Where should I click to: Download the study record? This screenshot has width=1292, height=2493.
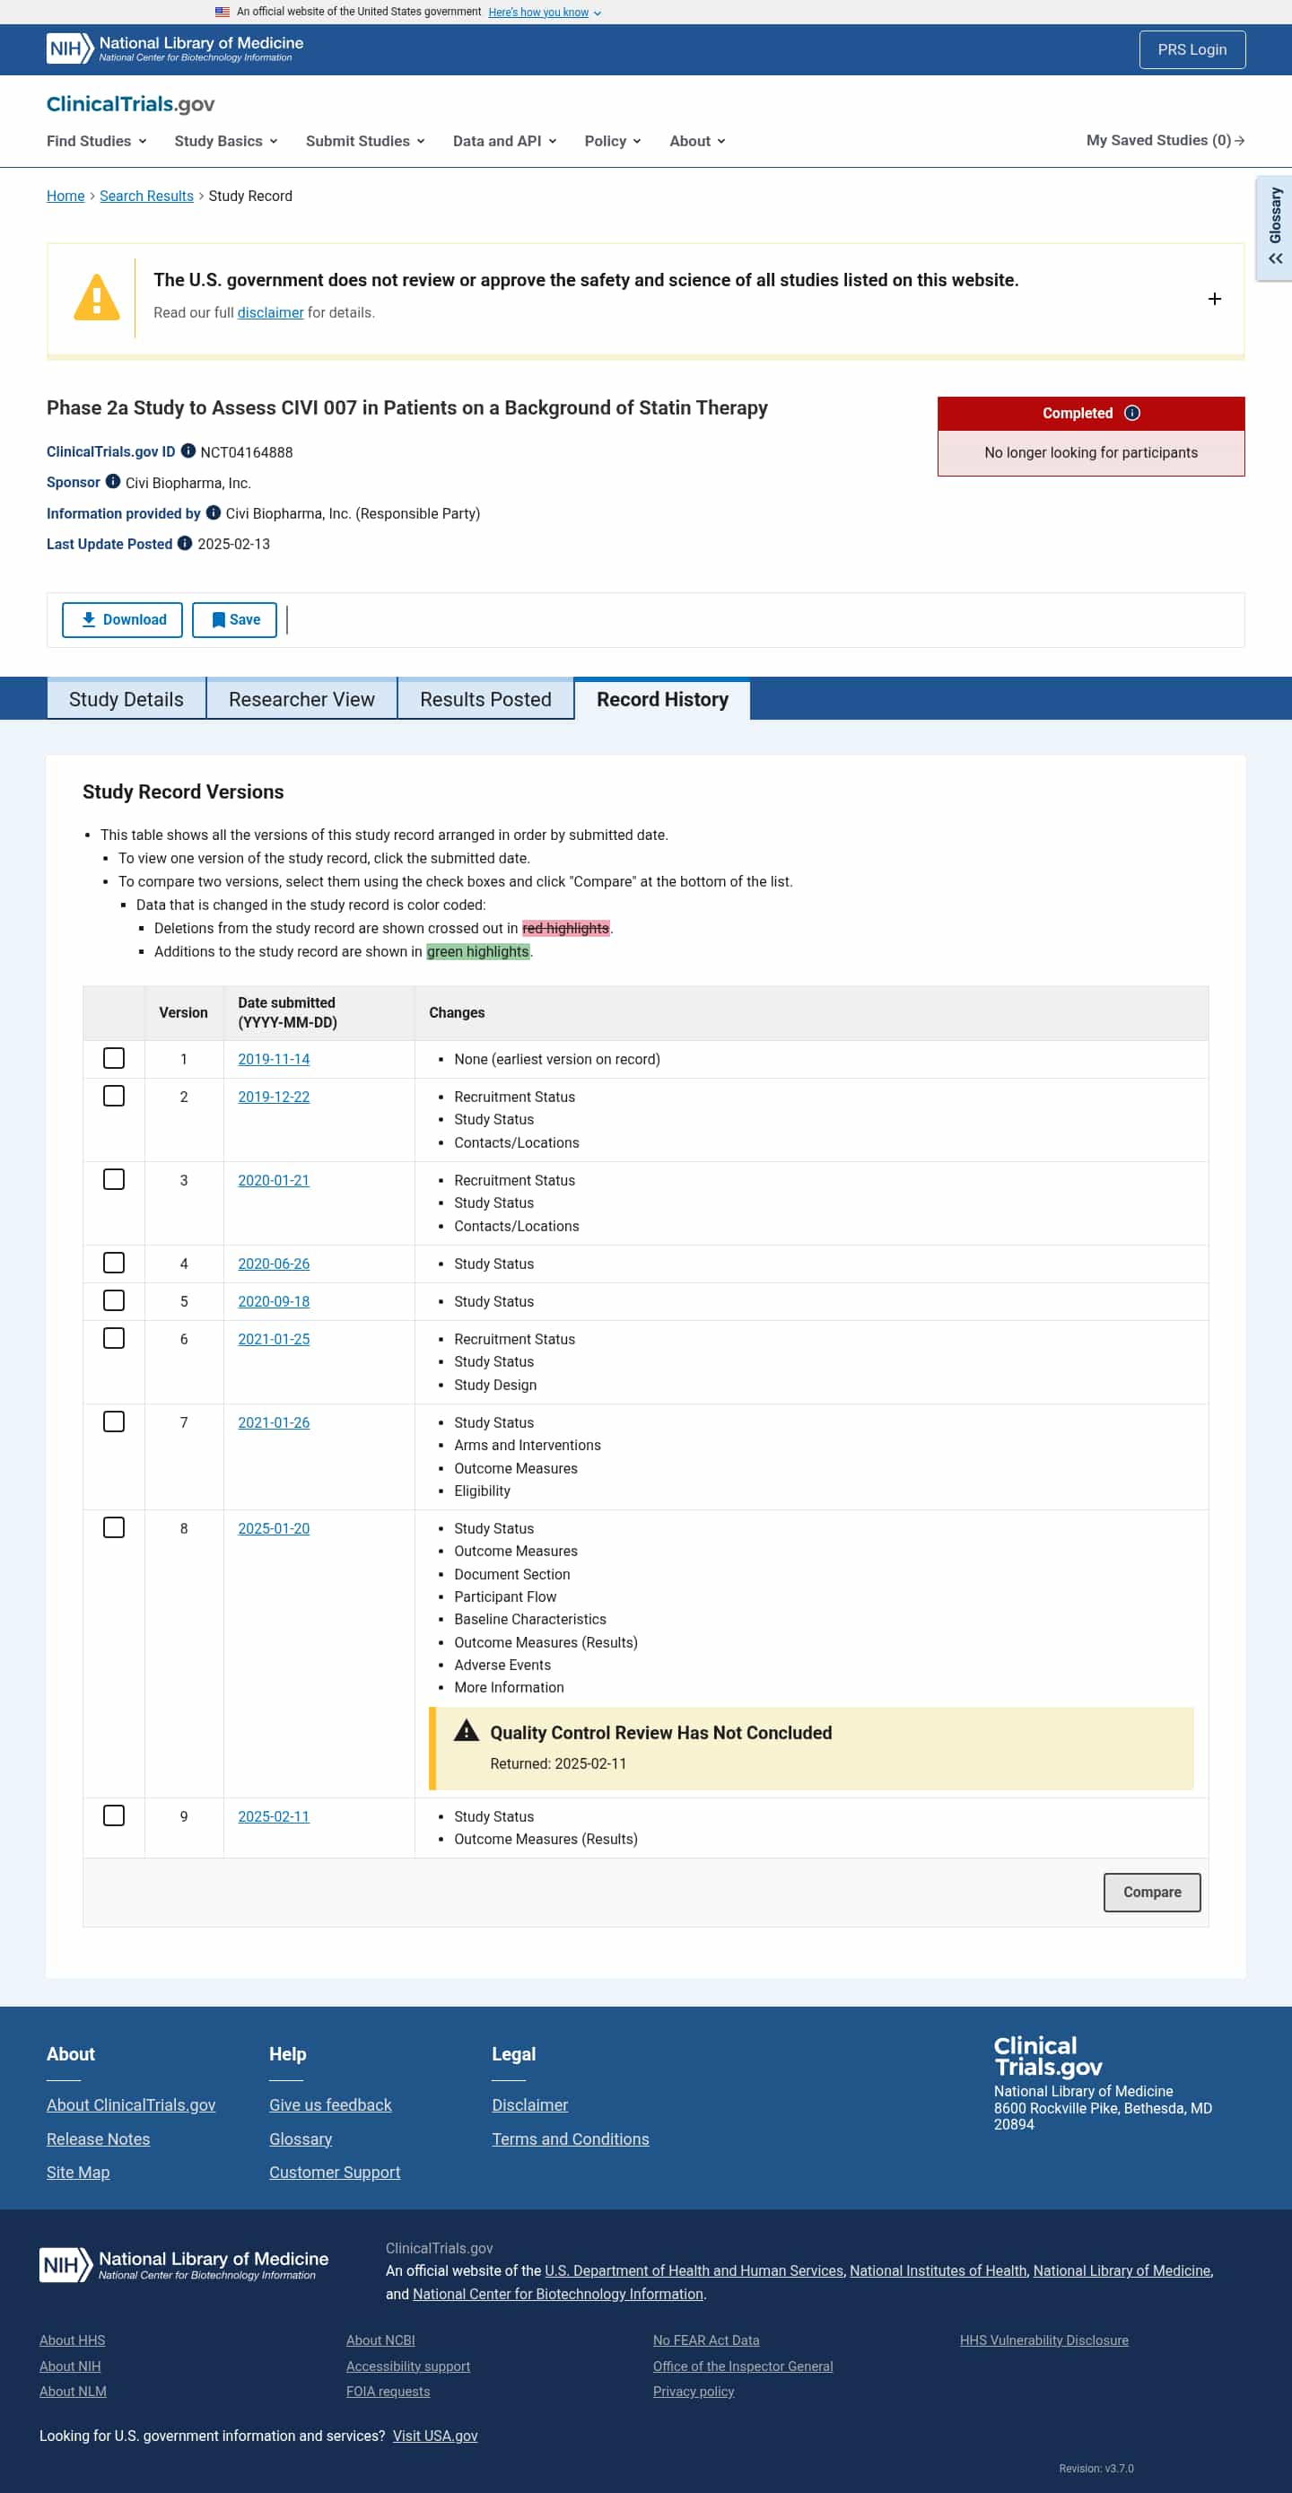point(122,619)
